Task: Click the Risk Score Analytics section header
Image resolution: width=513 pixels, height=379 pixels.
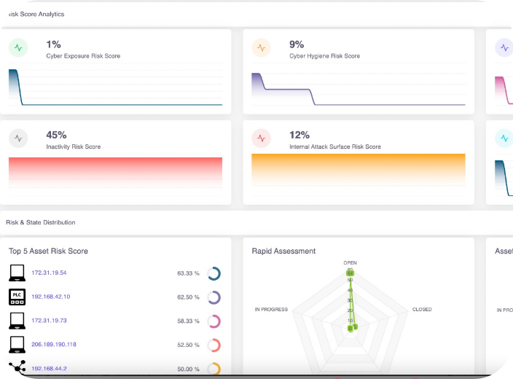Action: 36,14
